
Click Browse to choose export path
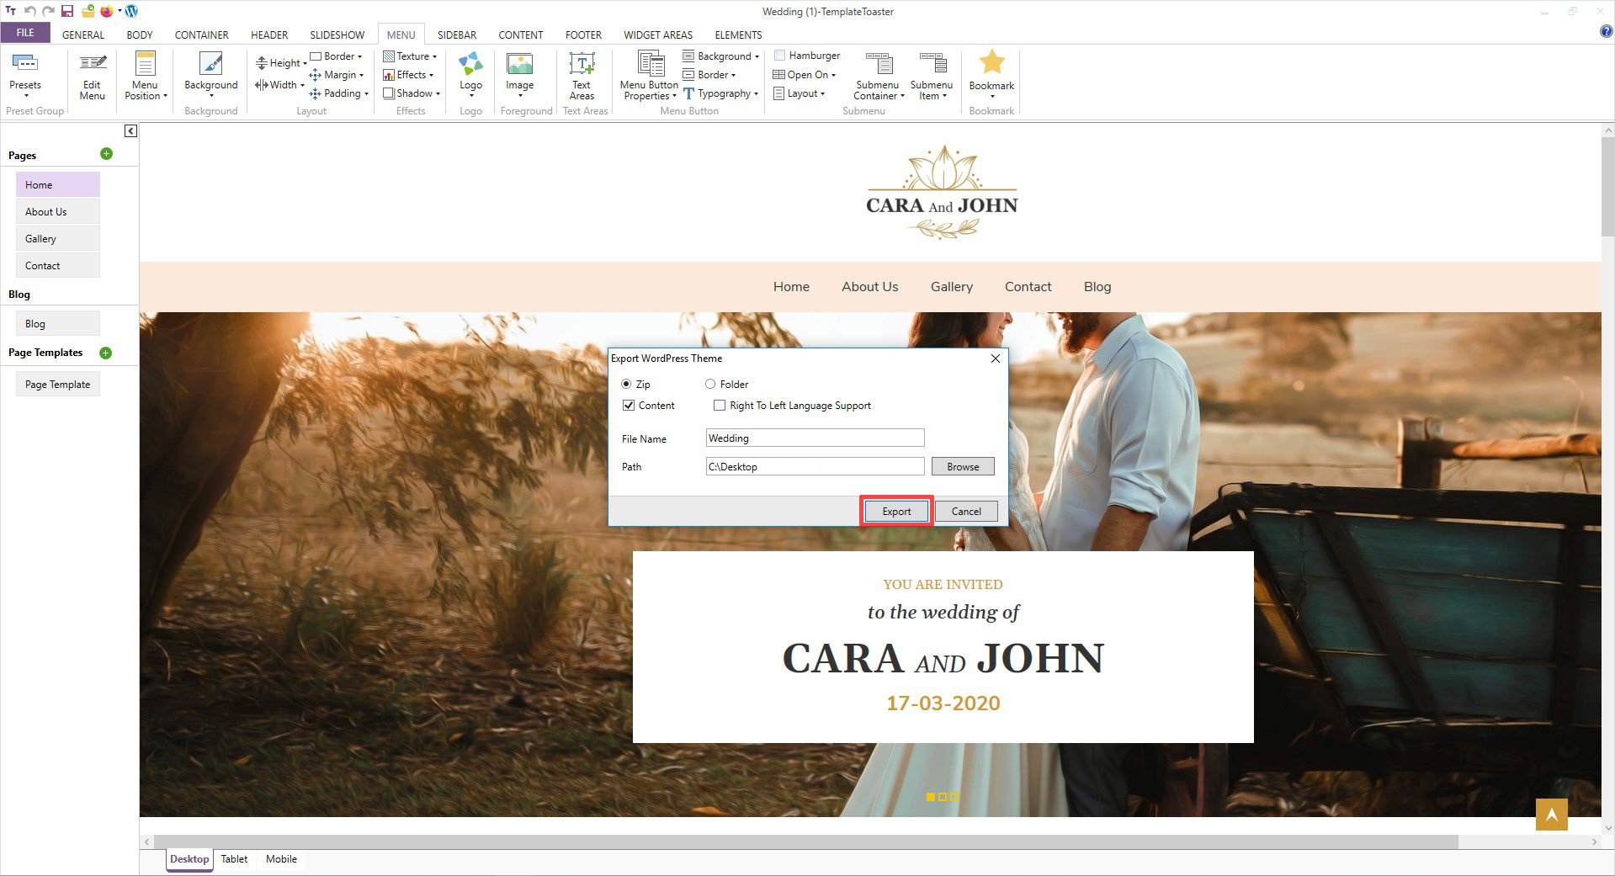pyautogui.click(x=962, y=467)
